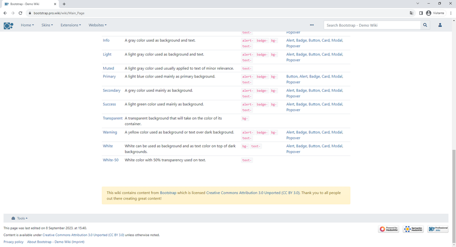Focus the Search Bootstrap - Demo Wiki field

point(372,25)
